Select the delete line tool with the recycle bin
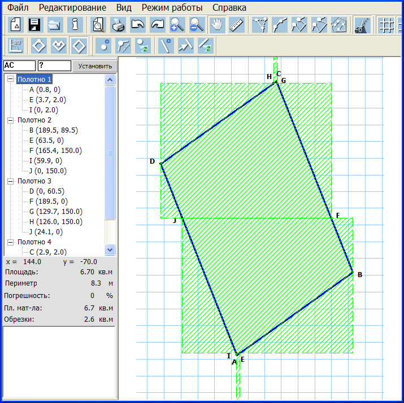The width and height of the screenshot is (404, 403). point(206,46)
